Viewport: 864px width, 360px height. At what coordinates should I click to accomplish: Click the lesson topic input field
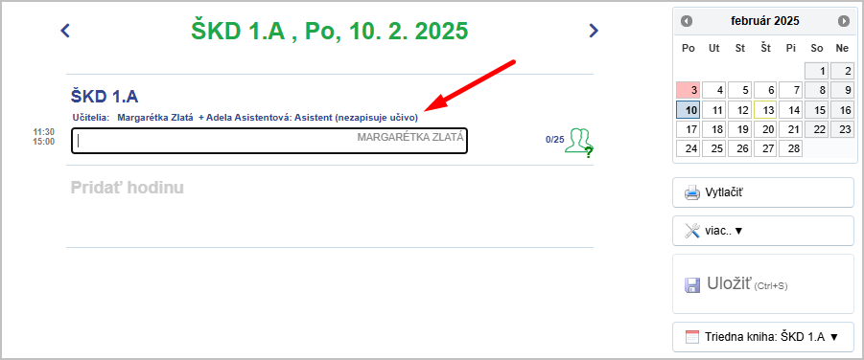pos(269,141)
